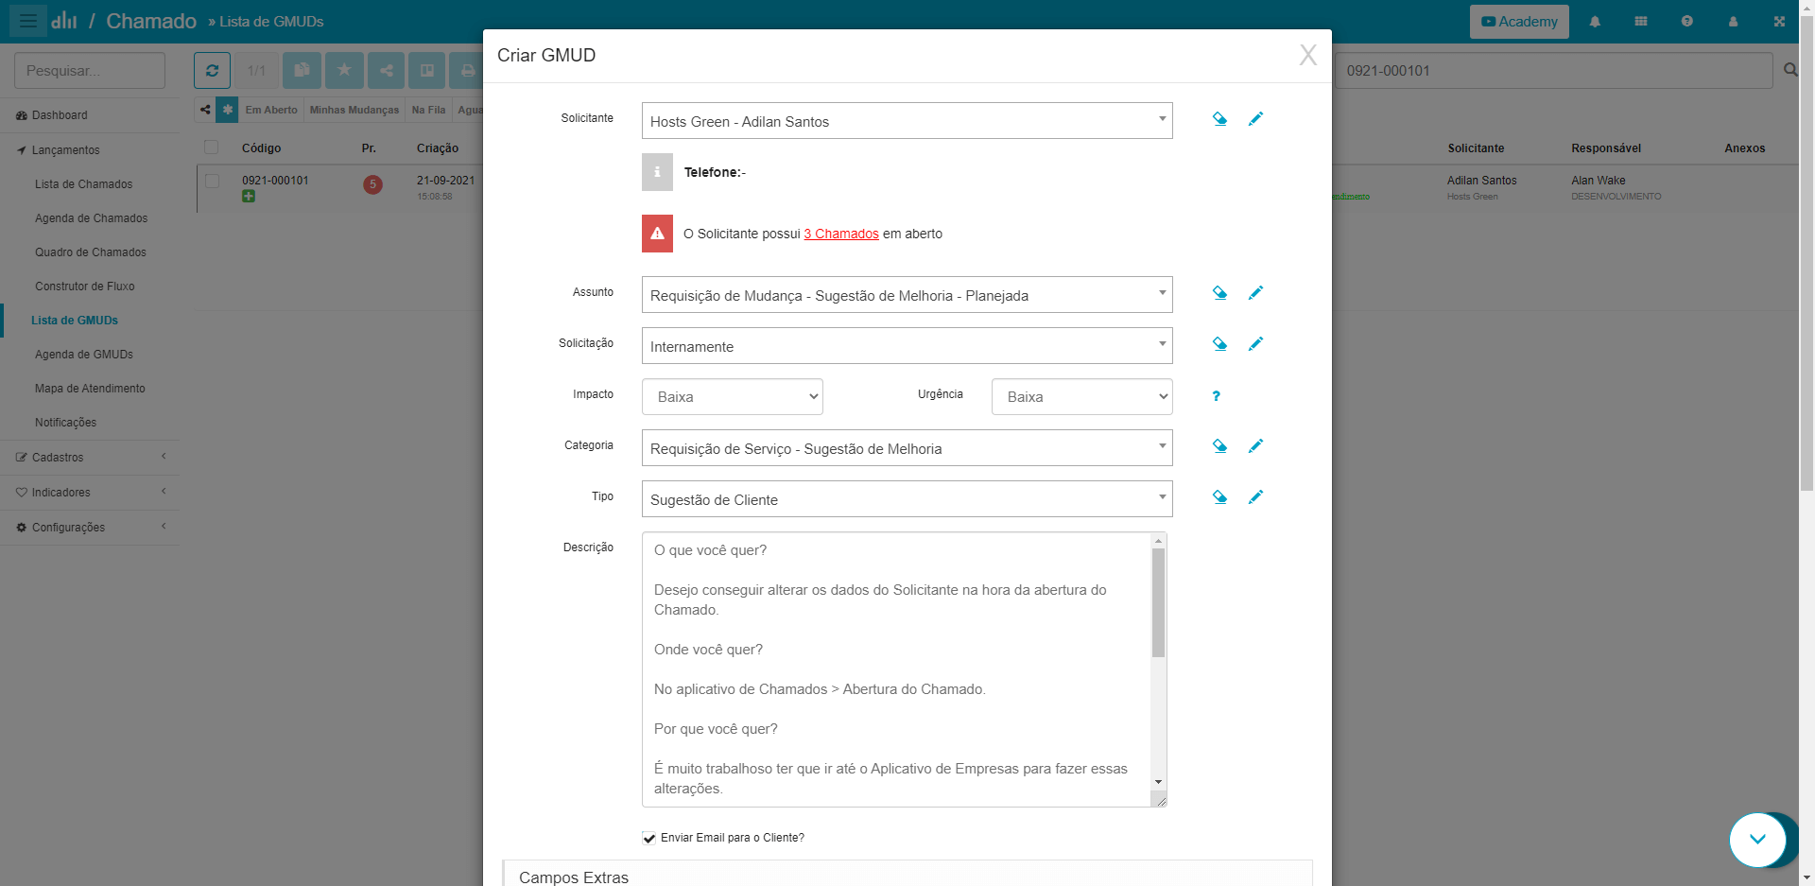Clear the Tipo field with eraser icon
1815x886 pixels.
1219,497
